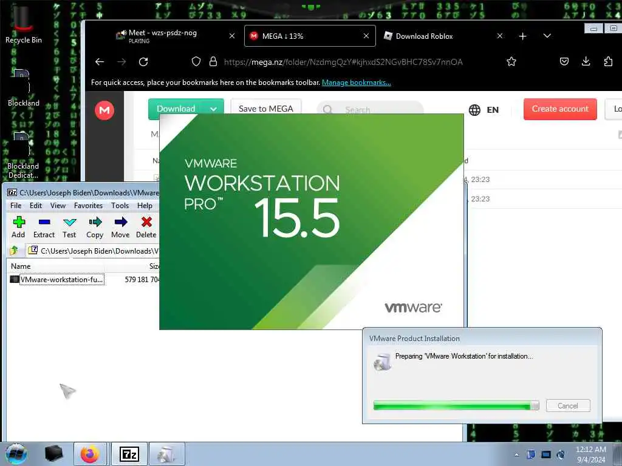The image size is (622, 466).
Task: Click the site security padlock icon
Action: tap(213, 61)
